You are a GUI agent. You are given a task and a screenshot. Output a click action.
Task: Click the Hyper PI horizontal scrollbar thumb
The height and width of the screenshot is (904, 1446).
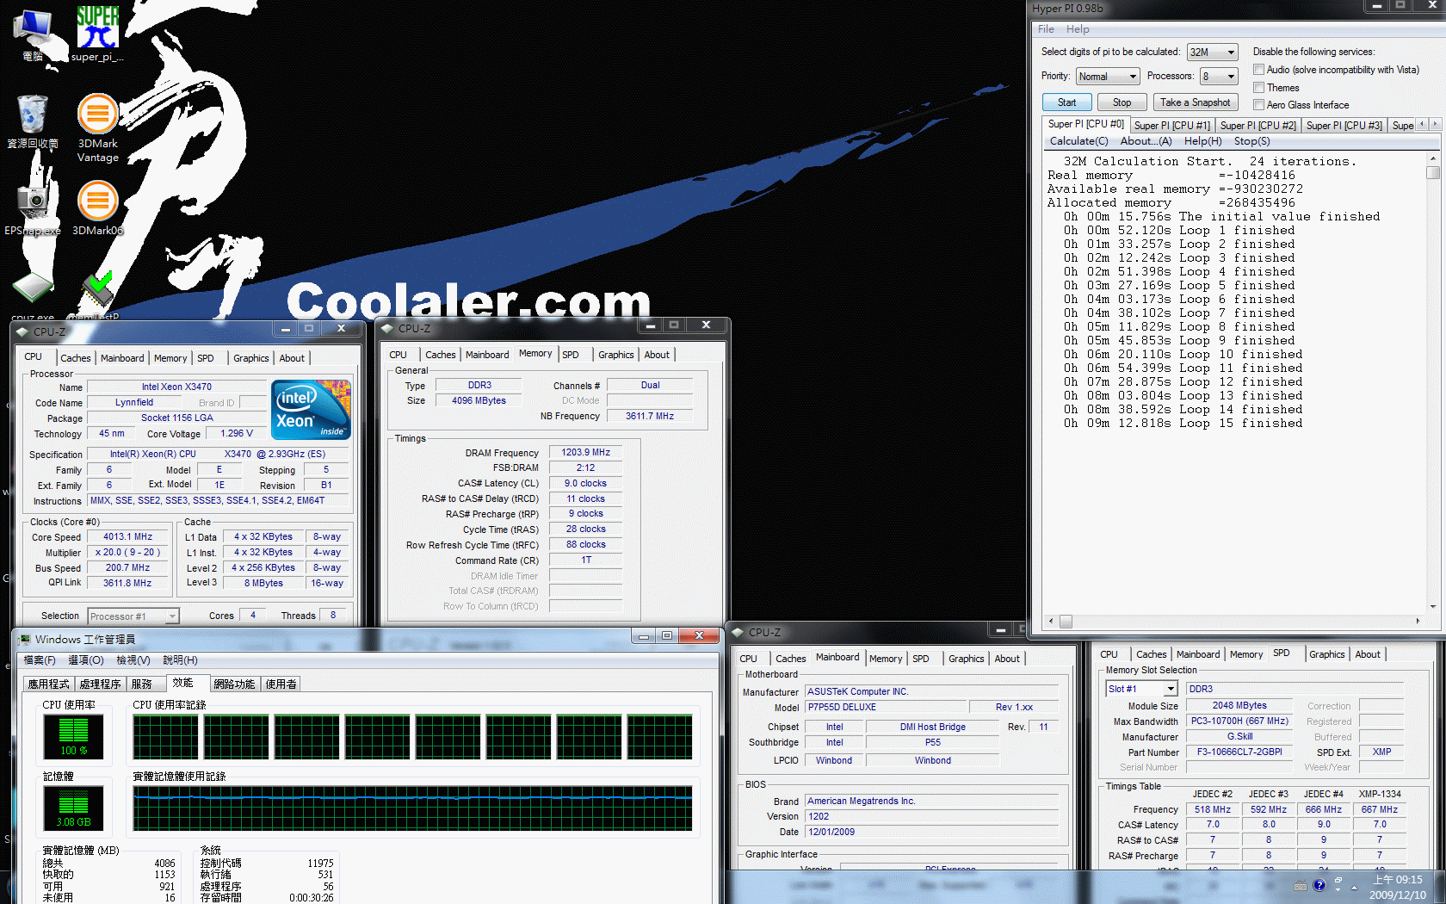coord(1066,622)
